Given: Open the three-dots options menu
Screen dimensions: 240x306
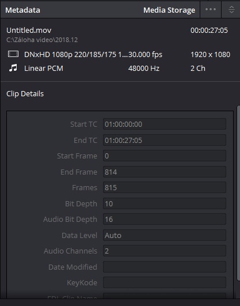Looking at the screenshot, I should tap(211, 9).
